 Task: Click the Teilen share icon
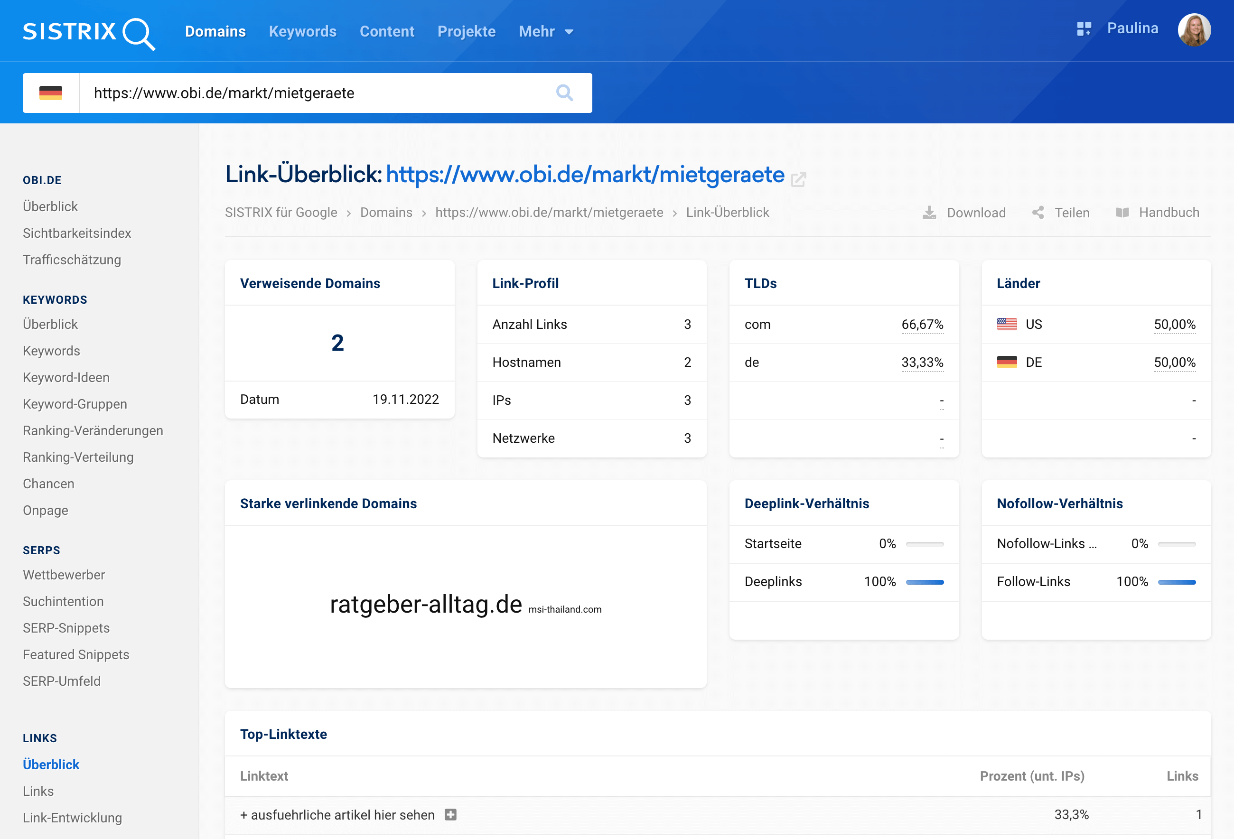click(1038, 213)
